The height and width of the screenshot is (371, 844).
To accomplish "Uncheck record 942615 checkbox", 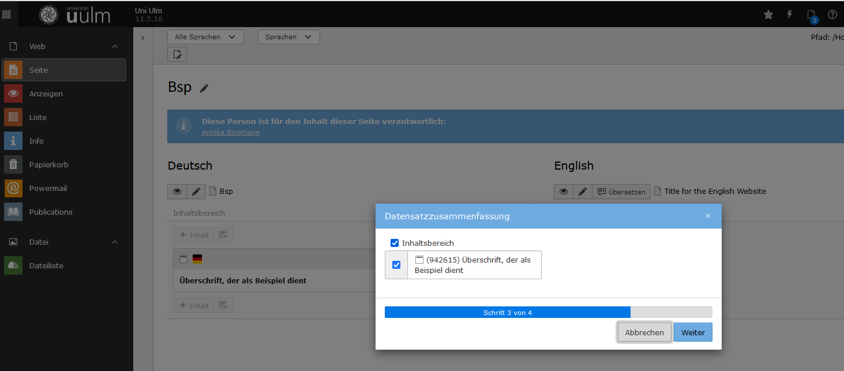I will click(396, 265).
